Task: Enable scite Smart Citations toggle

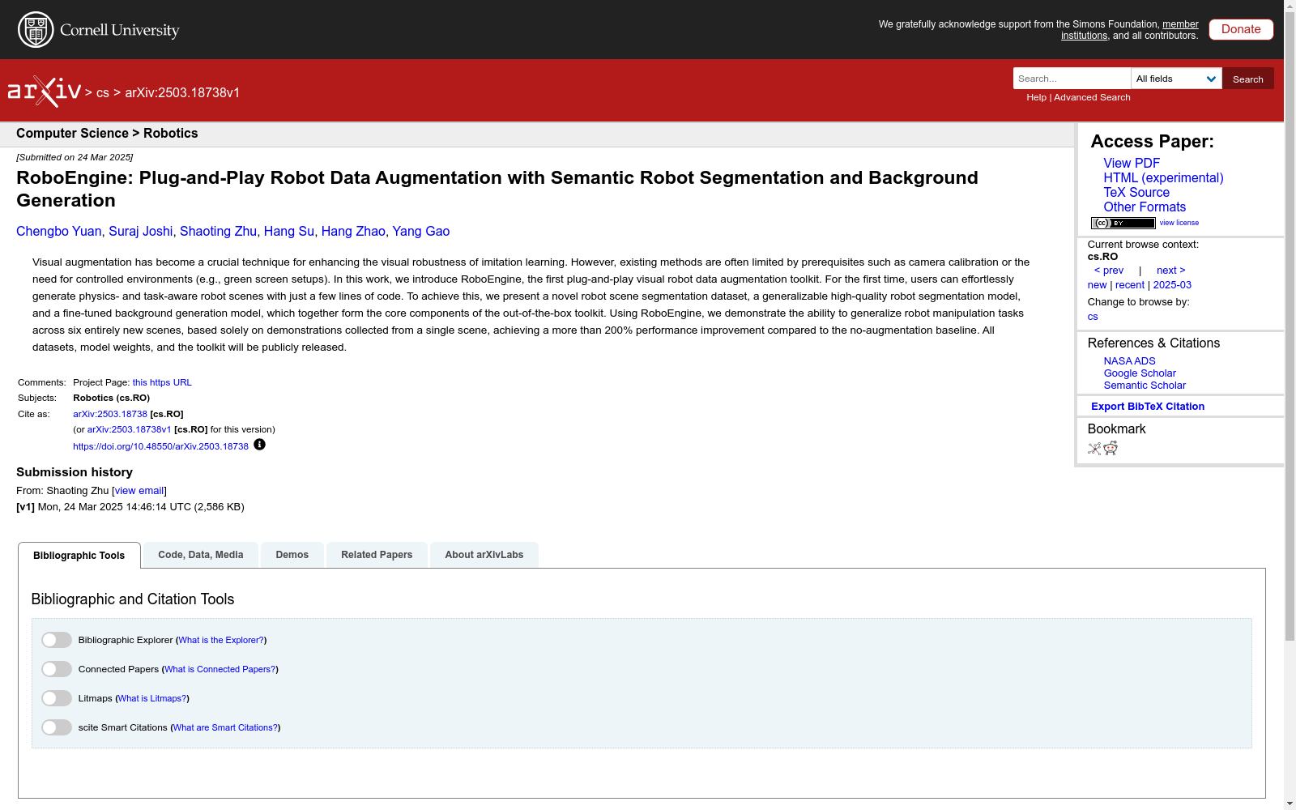Action: pyautogui.click(x=57, y=727)
